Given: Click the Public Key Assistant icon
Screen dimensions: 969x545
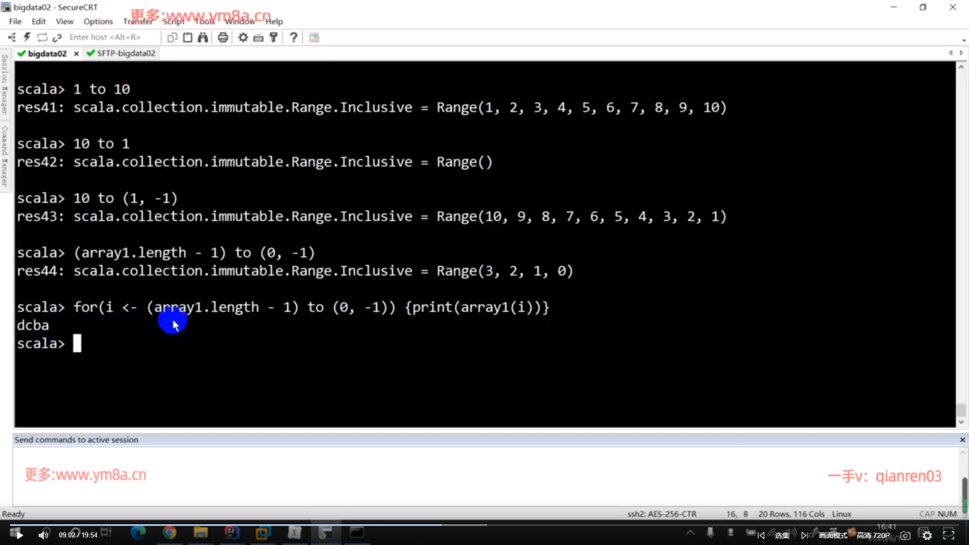Looking at the screenshot, I should 274,37.
